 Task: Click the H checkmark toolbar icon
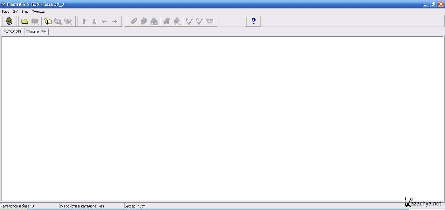[189, 21]
